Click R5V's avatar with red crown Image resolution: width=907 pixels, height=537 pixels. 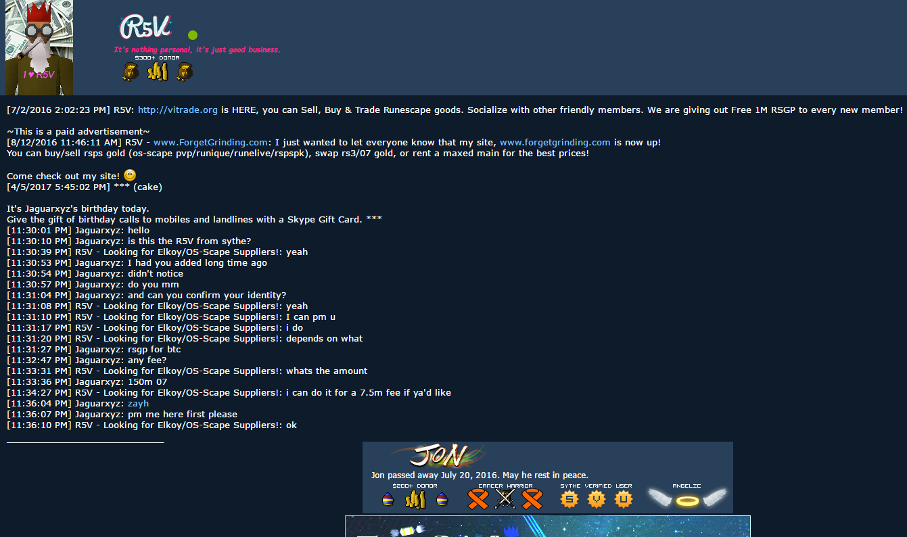(x=39, y=47)
